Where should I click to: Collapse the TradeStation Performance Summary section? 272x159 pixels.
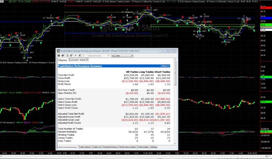(x=165, y=66)
